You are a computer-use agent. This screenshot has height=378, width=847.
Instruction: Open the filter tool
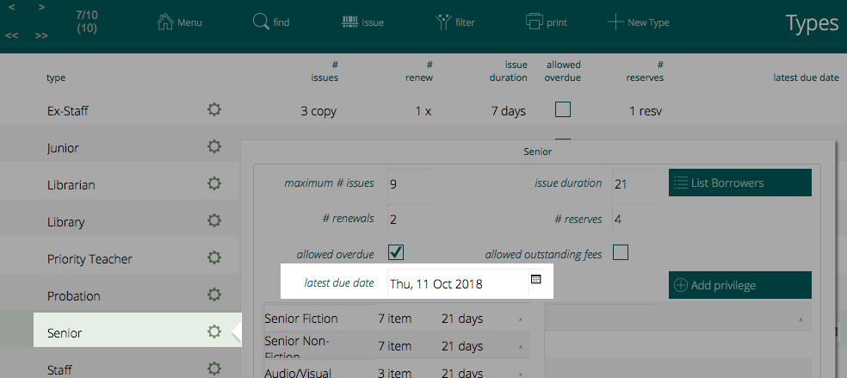[x=443, y=22]
